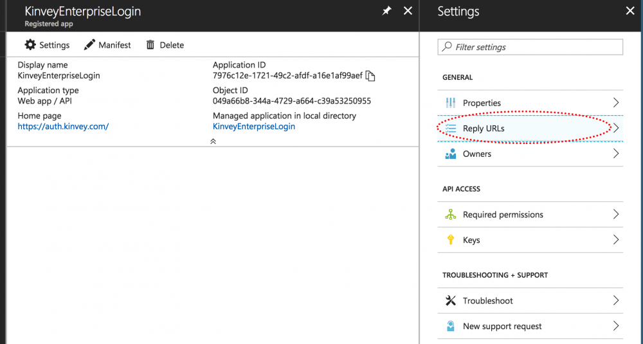Click the New support request icon
This screenshot has height=344, width=643.
pos(450,326)
